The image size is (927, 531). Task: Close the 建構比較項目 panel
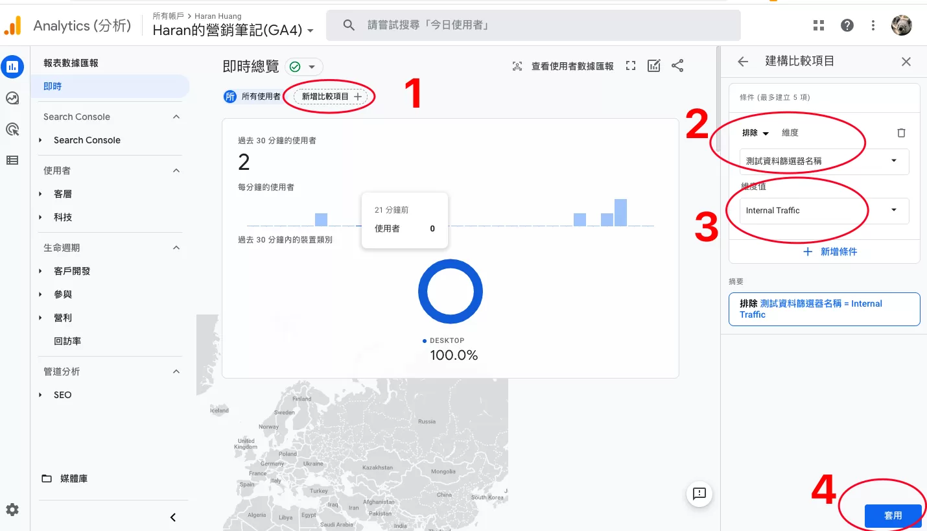pos(906,62)
